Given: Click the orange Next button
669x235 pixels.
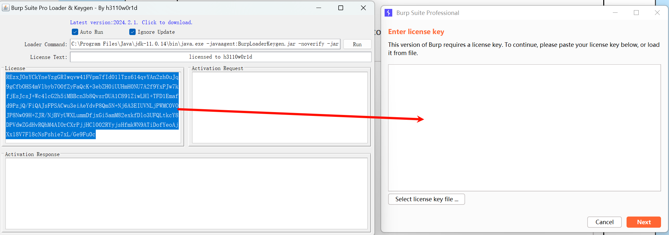Looking at the screenshot, I should [x=643, y=222].
